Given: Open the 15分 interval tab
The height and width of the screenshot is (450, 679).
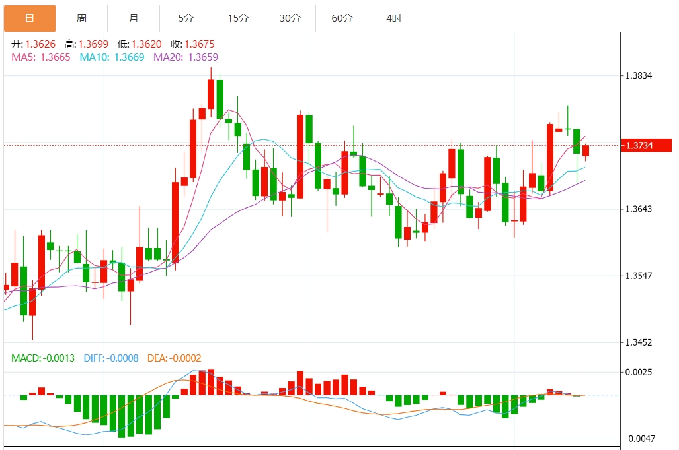Looking at the screenshot, I should pos(238,18).
